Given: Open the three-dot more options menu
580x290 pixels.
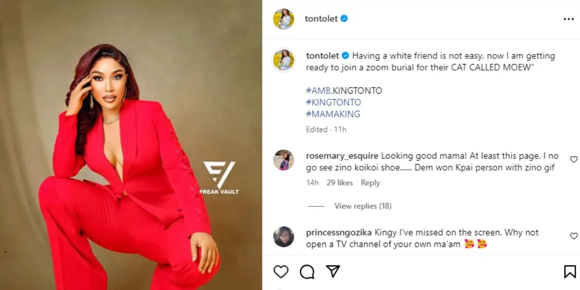Looking at the screenshot, I should (x=568, y=19).
